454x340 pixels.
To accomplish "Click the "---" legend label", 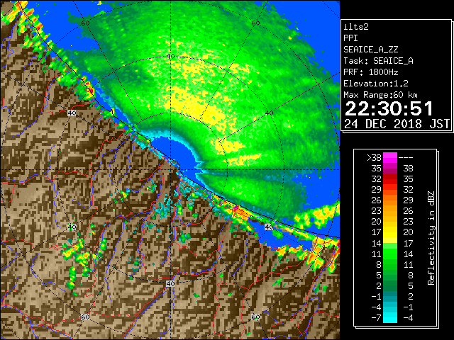I will [x=406, y=157].
